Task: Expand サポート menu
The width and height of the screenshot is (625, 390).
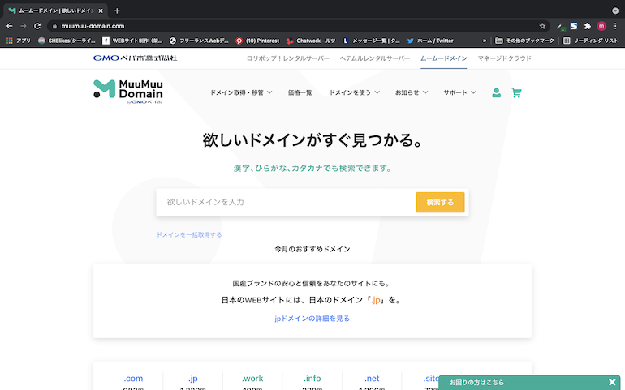Action: (459, 92)
